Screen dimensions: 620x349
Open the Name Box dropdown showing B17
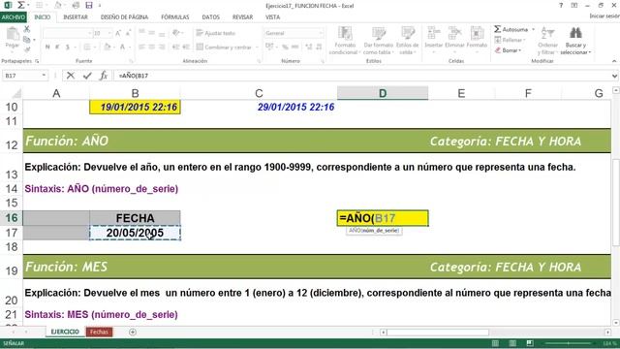(x=44, y=76)
